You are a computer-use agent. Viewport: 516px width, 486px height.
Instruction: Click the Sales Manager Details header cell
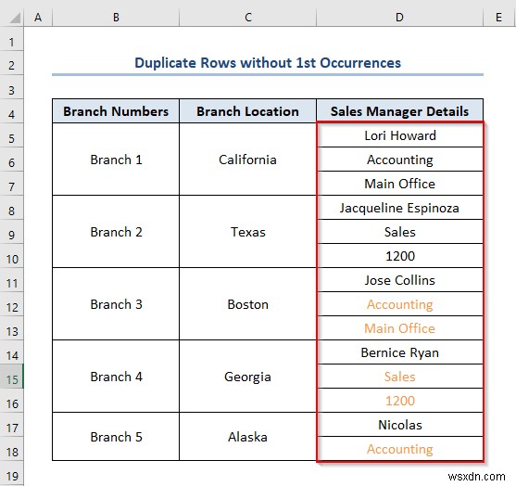(x=399, y=111)
